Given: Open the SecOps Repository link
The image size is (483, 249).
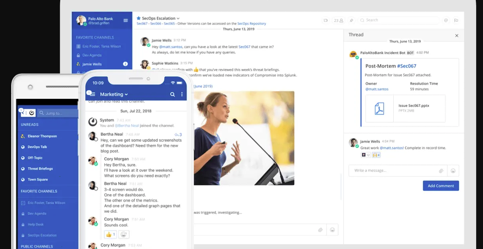Looking at the screenshot, I should pos(251,24).
